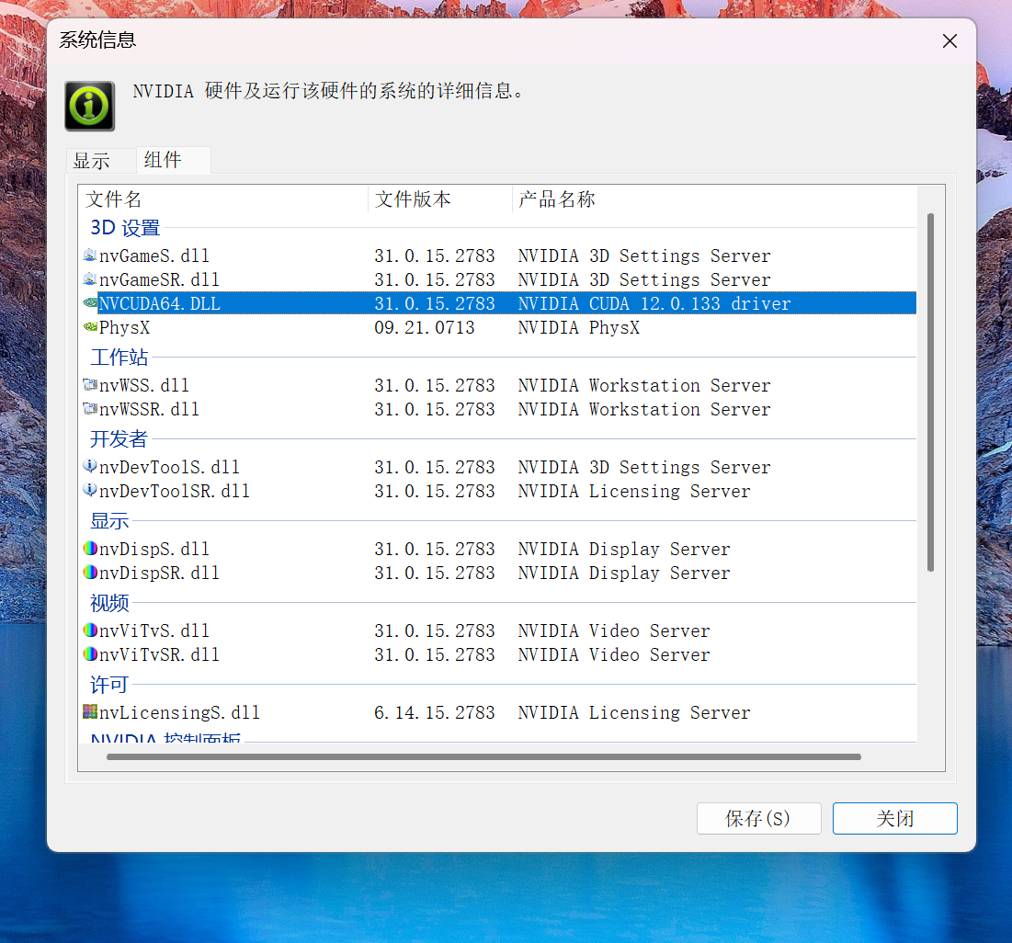Click the icon next to nvDevToolSR.dll
Viewport: 1012px width, 943px height.
pos(90,491)
